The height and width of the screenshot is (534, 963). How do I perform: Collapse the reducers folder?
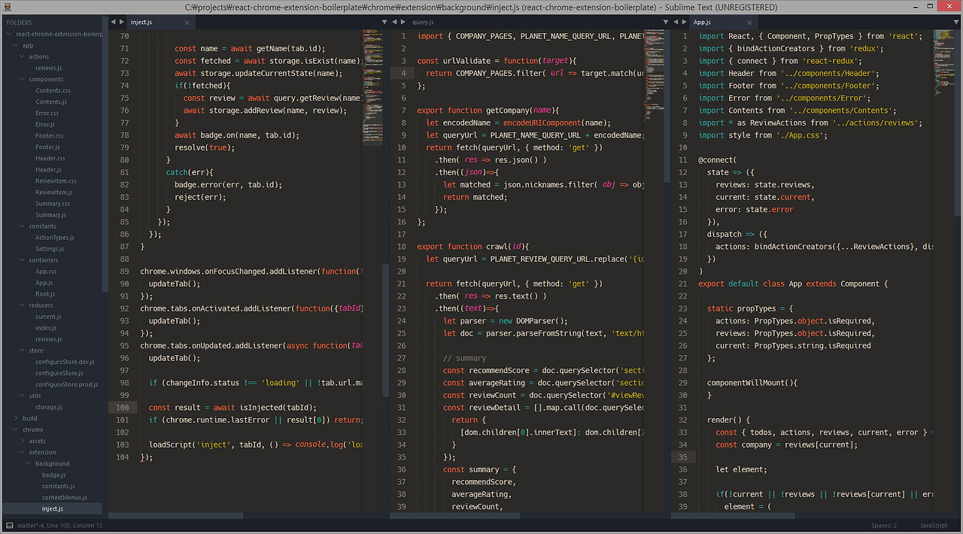click(41, 305)
